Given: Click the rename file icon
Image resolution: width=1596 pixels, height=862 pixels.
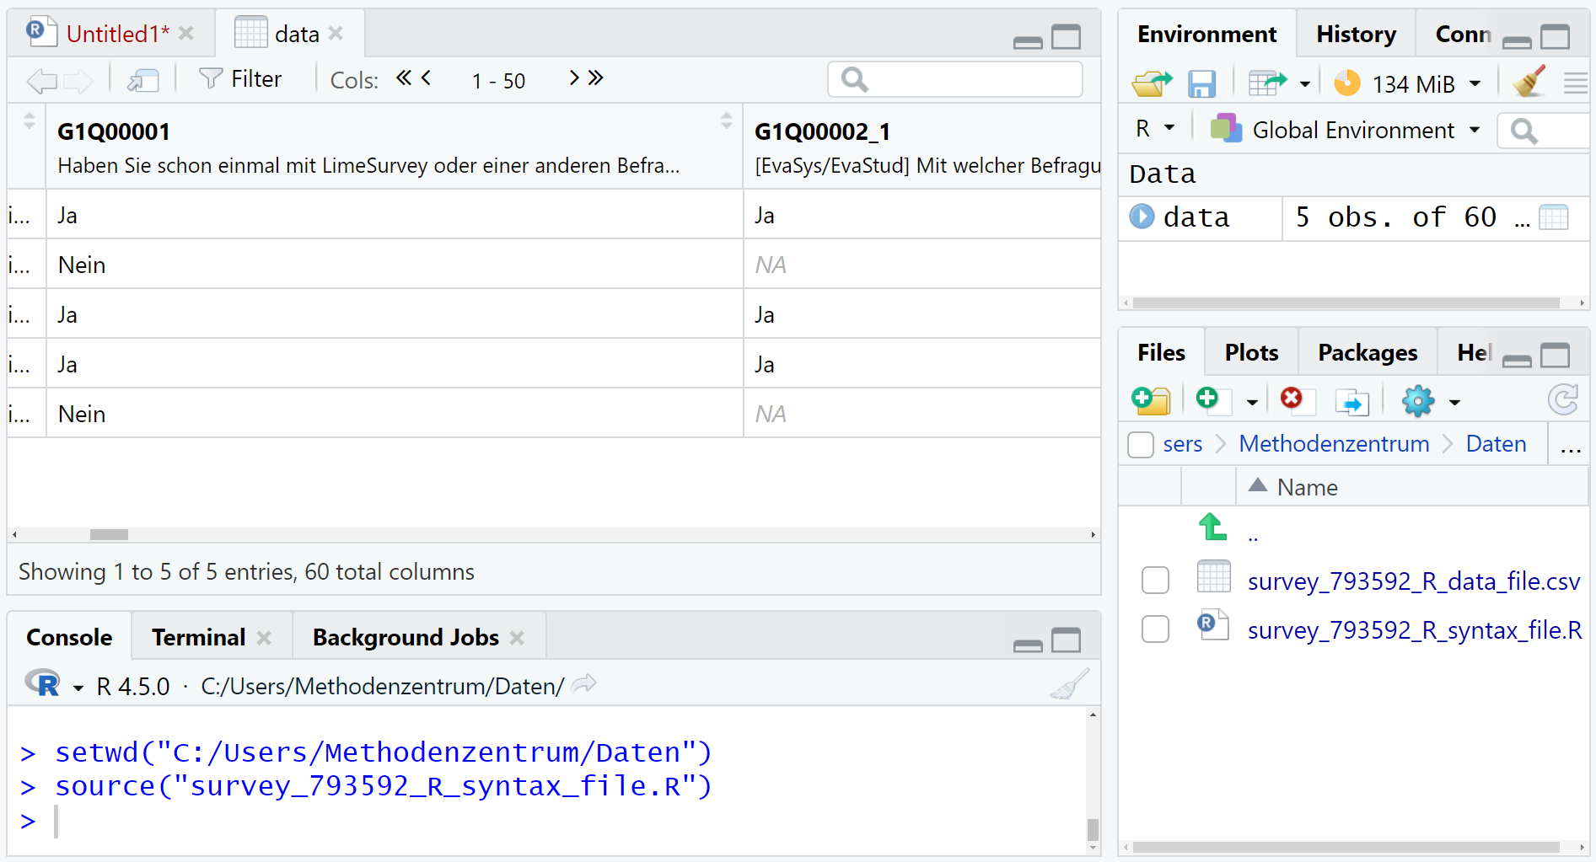Looking at the screenshot, I should [1352, 401].
